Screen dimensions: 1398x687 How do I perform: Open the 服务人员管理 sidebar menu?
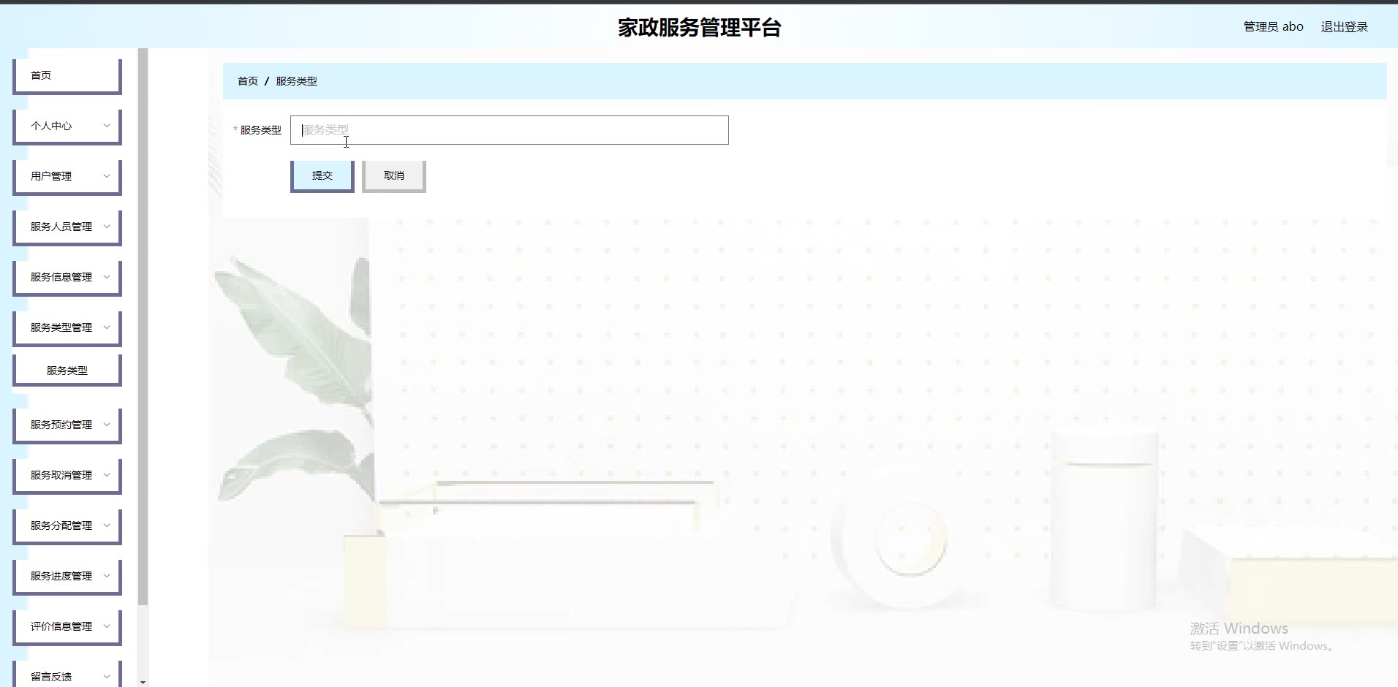click(x=67, y=227)
